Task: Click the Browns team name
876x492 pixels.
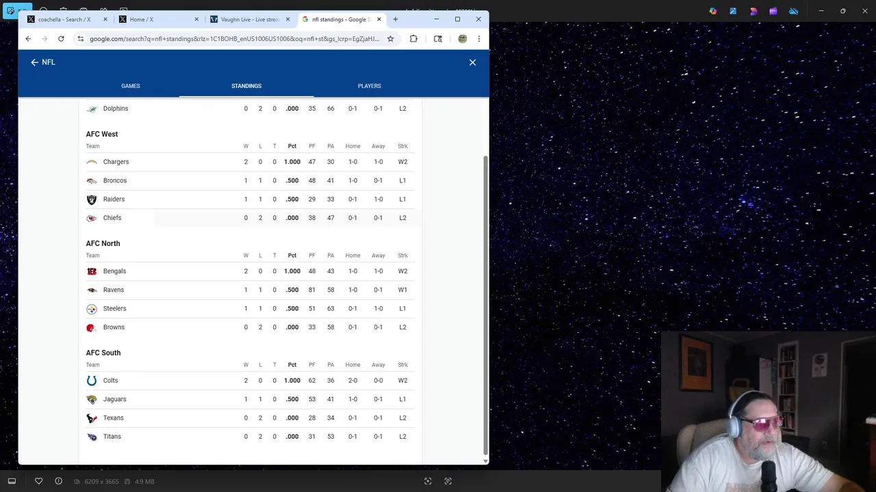Action: (x=114, y=327)
